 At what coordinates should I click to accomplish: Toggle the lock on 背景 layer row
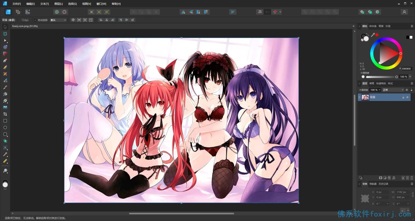pos(403,97)
